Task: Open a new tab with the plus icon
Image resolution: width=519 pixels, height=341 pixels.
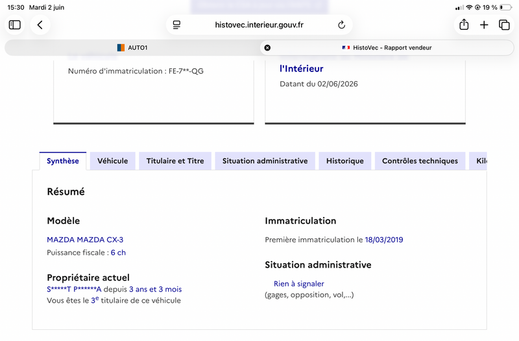Action: coord(484,25)
